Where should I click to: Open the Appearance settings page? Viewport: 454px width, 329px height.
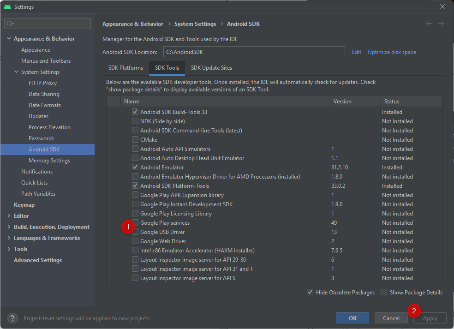click(x=36, y=50)
